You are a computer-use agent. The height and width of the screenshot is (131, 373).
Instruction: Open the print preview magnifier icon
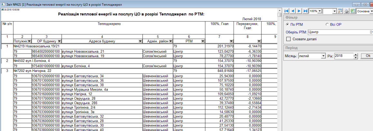pos(340,11)
